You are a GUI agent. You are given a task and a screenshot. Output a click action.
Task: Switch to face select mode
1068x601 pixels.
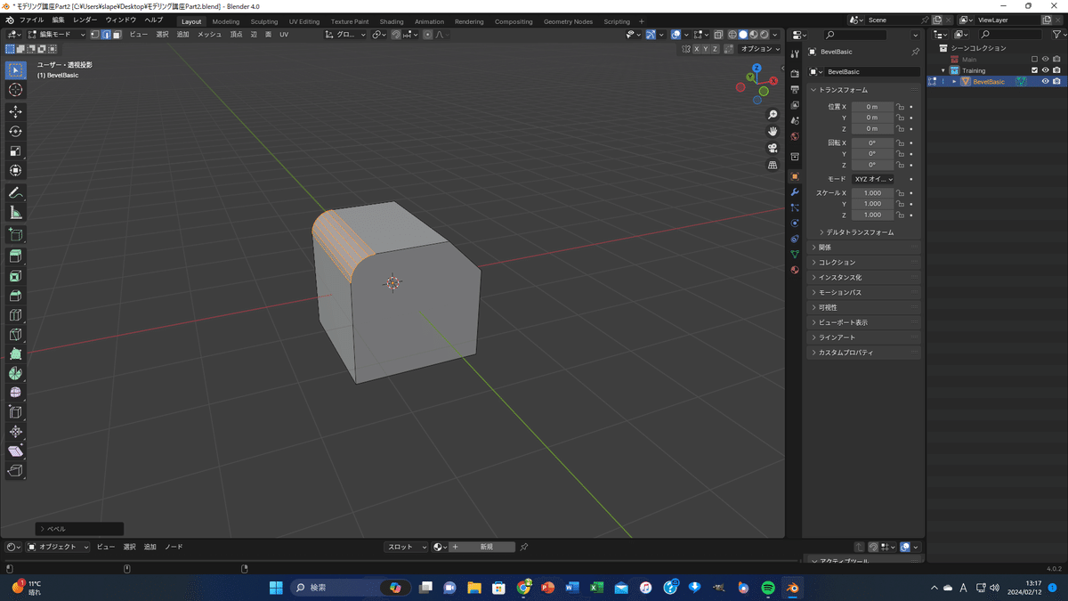tap(117, 35)
